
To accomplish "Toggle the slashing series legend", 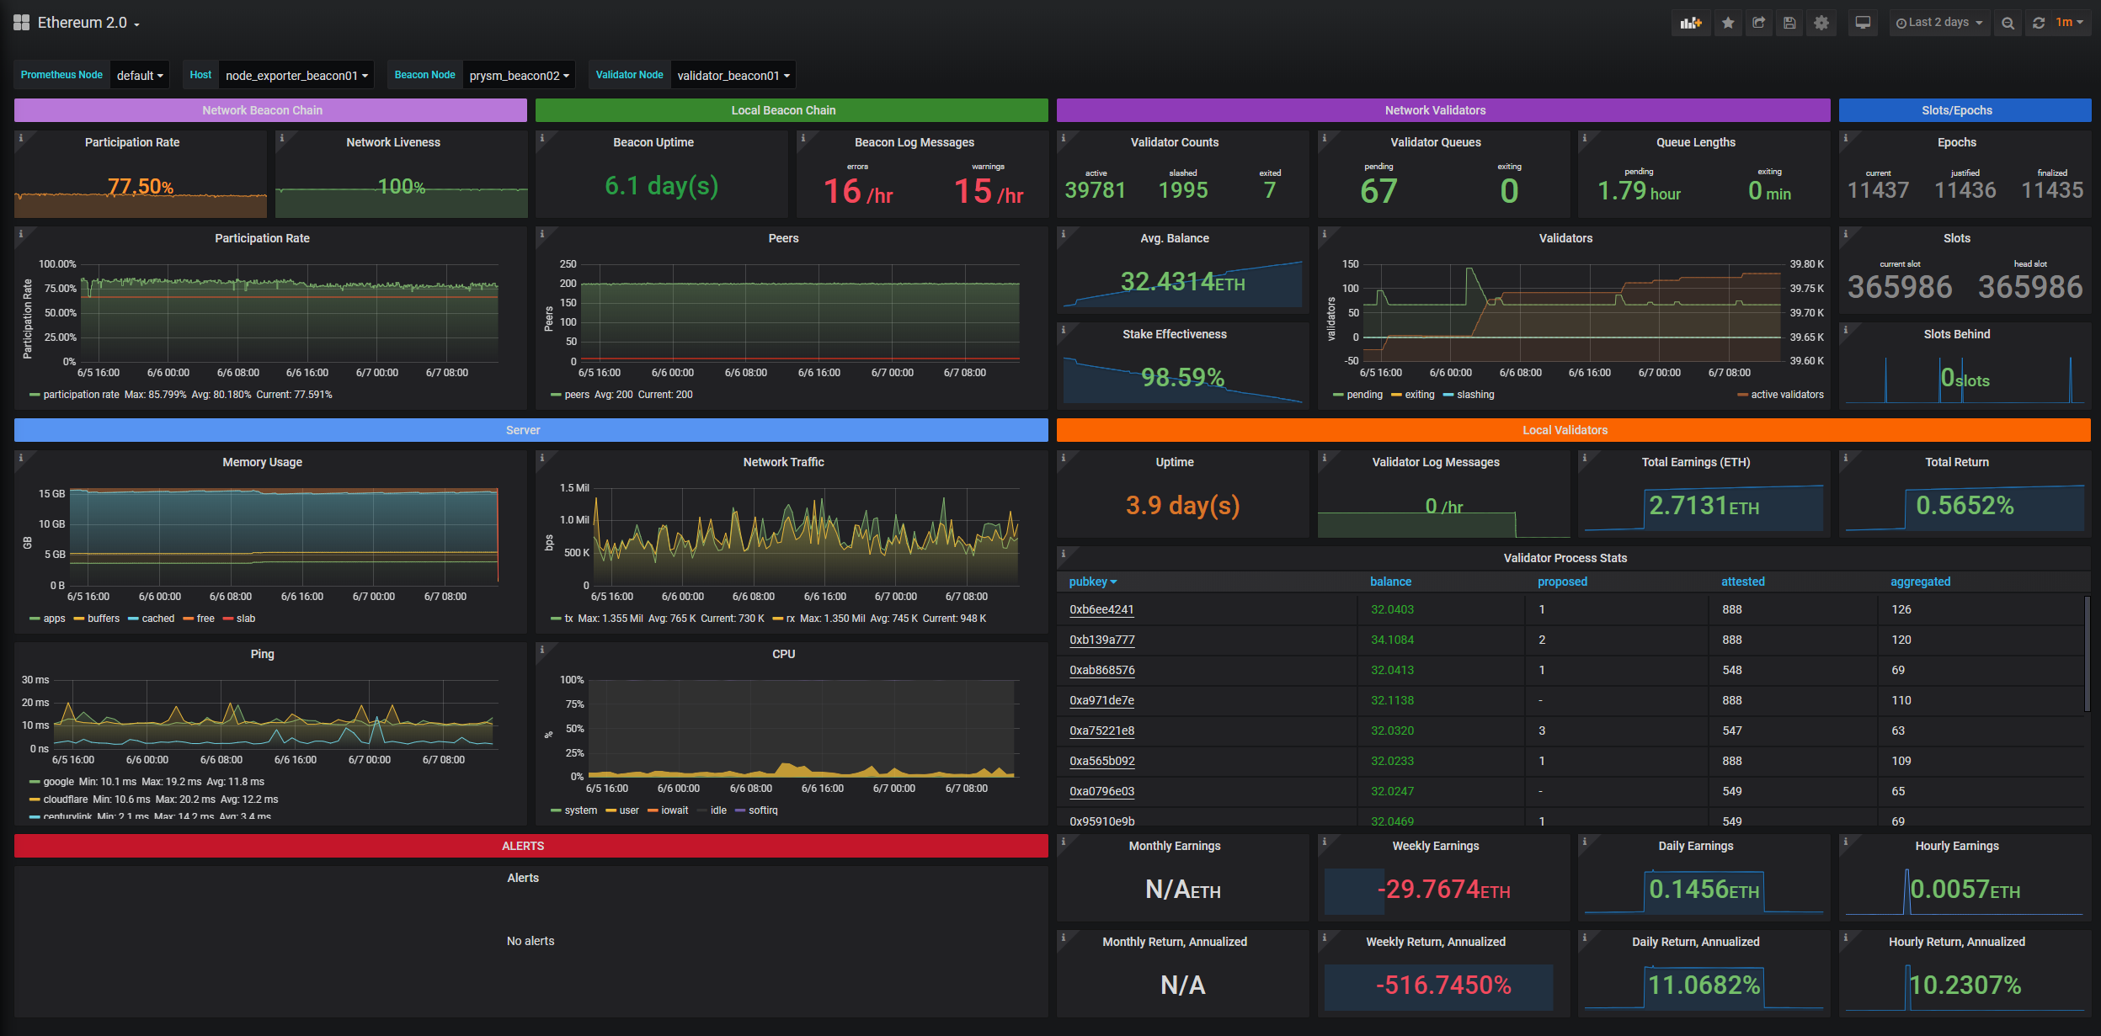I will pyautogui.click(x=1474, y=395).
